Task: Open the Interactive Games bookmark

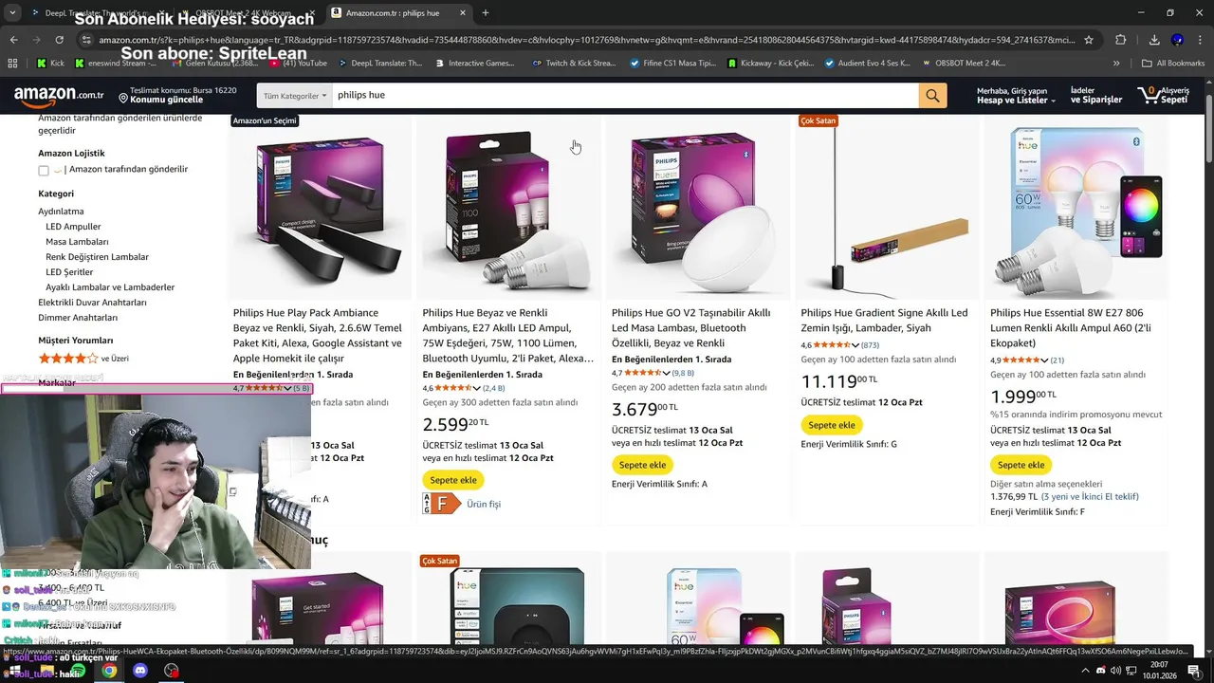Action: tap(474, 64)
